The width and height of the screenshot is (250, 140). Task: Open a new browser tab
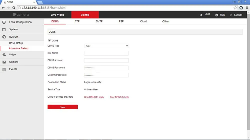[40, 2]
